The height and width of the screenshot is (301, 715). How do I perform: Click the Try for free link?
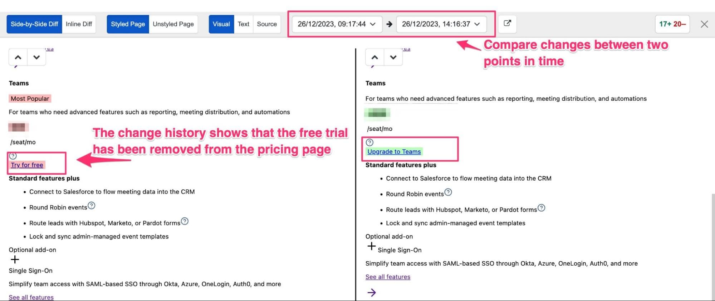[27, 165]
